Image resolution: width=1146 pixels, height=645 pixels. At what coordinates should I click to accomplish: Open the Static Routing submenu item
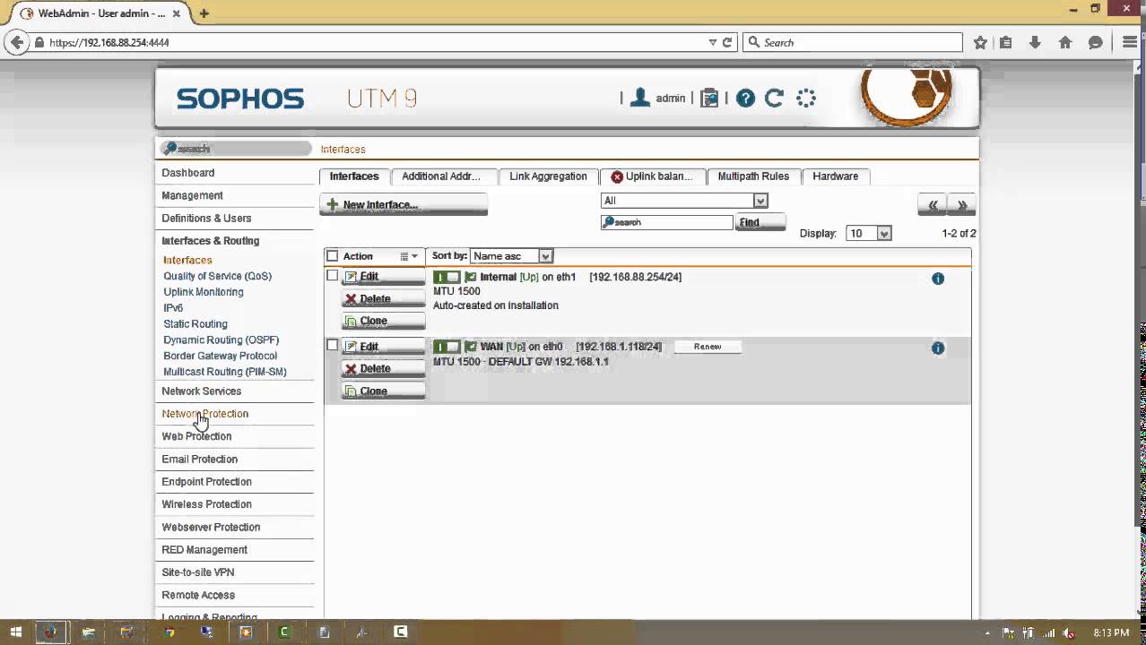click(195, 324)
